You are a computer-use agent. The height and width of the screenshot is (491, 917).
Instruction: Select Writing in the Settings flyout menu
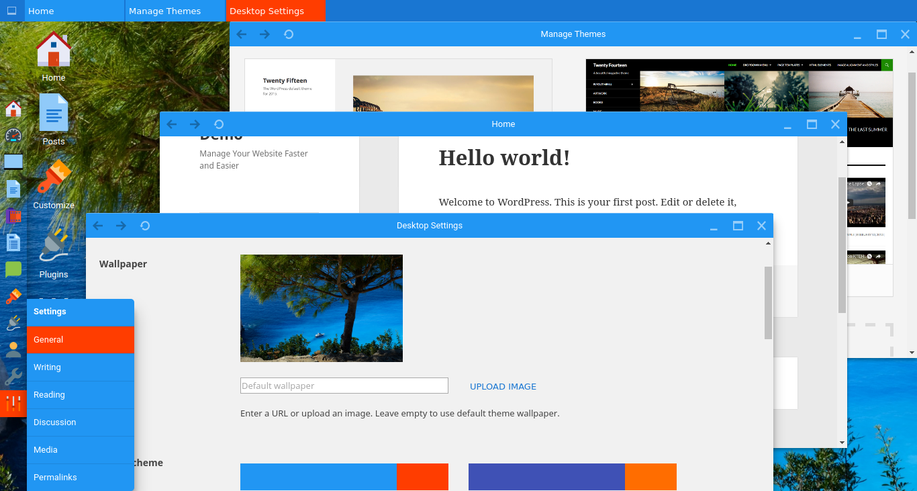pos(81,367)
